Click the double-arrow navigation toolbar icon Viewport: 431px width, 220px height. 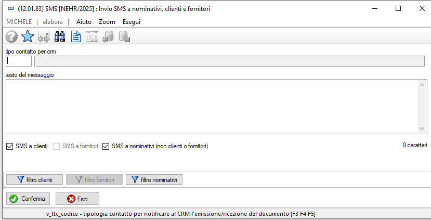click(44, 37)
